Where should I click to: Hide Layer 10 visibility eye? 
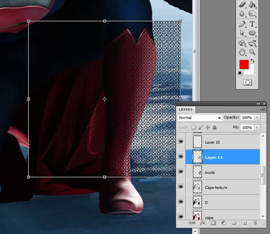(x=180, y=141)
